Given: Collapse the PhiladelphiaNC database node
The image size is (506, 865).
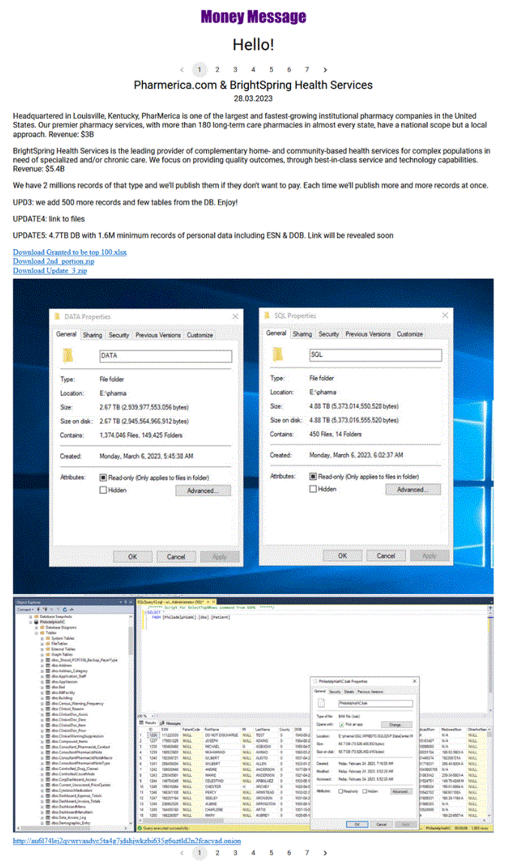Looking at the screenshot, I should tap(30, 622).
